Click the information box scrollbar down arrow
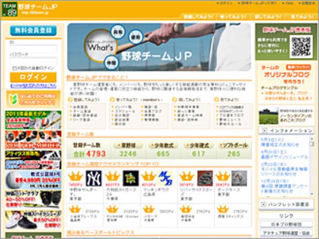 tap(312, 194)
